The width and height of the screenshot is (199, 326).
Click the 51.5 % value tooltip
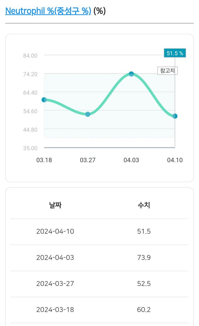pos(175,53)
